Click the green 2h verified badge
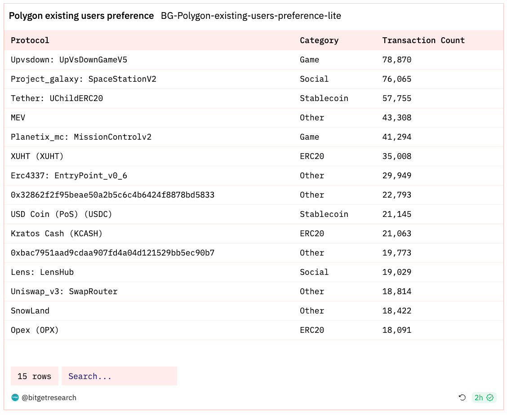507x415 pixels. 484,397
